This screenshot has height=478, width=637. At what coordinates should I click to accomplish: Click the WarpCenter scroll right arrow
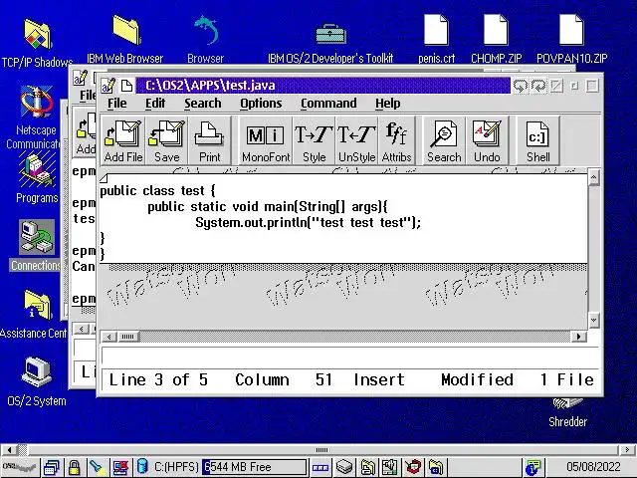627,450
